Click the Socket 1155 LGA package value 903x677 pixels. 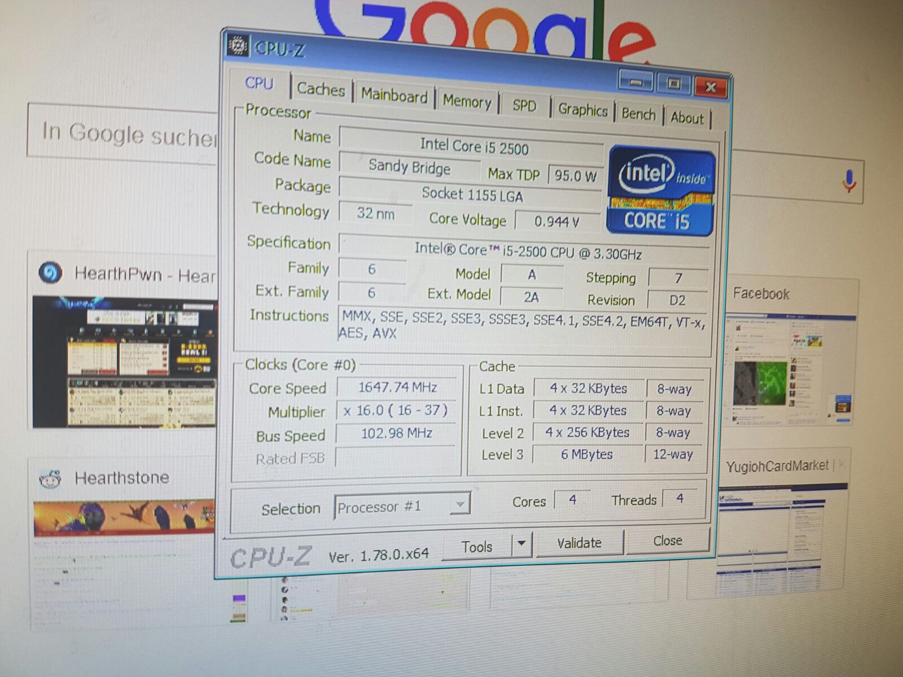[471, 194]
